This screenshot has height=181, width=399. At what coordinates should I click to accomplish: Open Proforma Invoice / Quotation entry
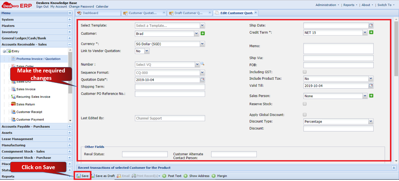[38, 59]
